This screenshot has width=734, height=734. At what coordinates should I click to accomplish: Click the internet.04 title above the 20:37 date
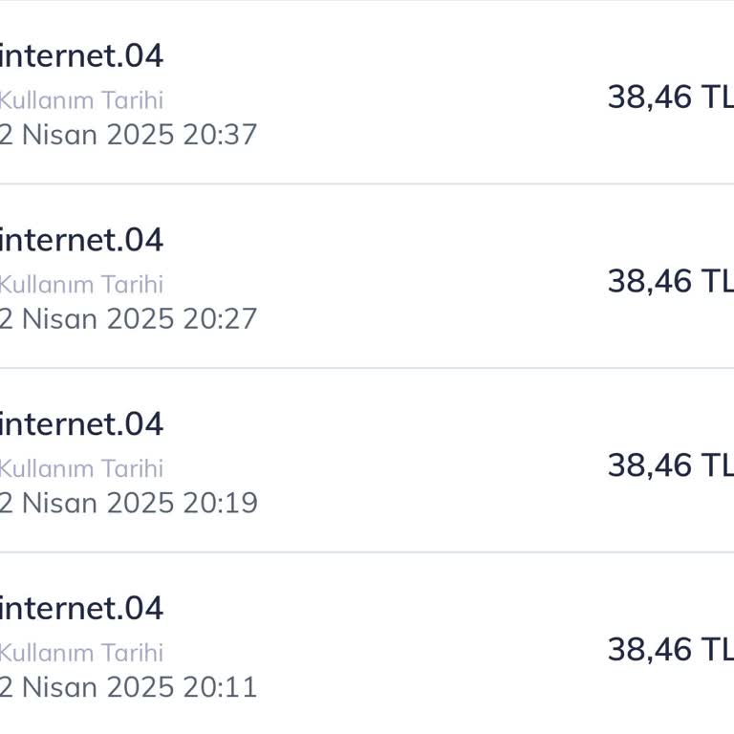[82, 56]
